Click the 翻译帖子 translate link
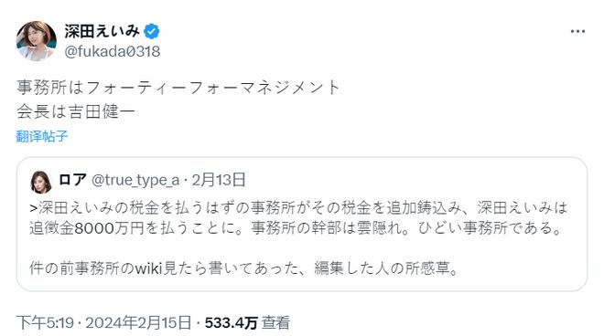The height and width of the screenshot is (336, 604). (x=42, y=136)
